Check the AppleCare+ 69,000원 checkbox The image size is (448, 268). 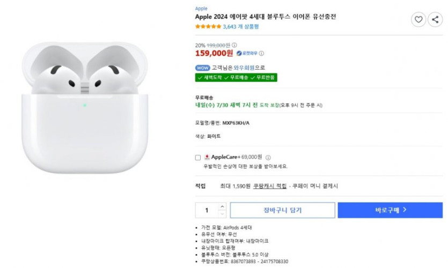(198, 158)
